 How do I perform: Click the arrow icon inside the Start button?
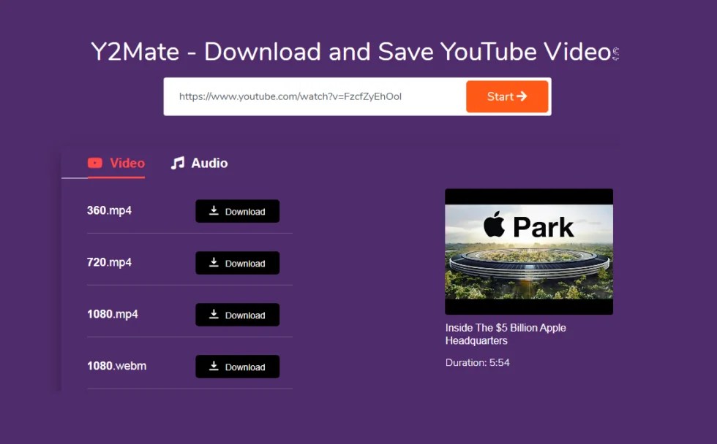521,96
